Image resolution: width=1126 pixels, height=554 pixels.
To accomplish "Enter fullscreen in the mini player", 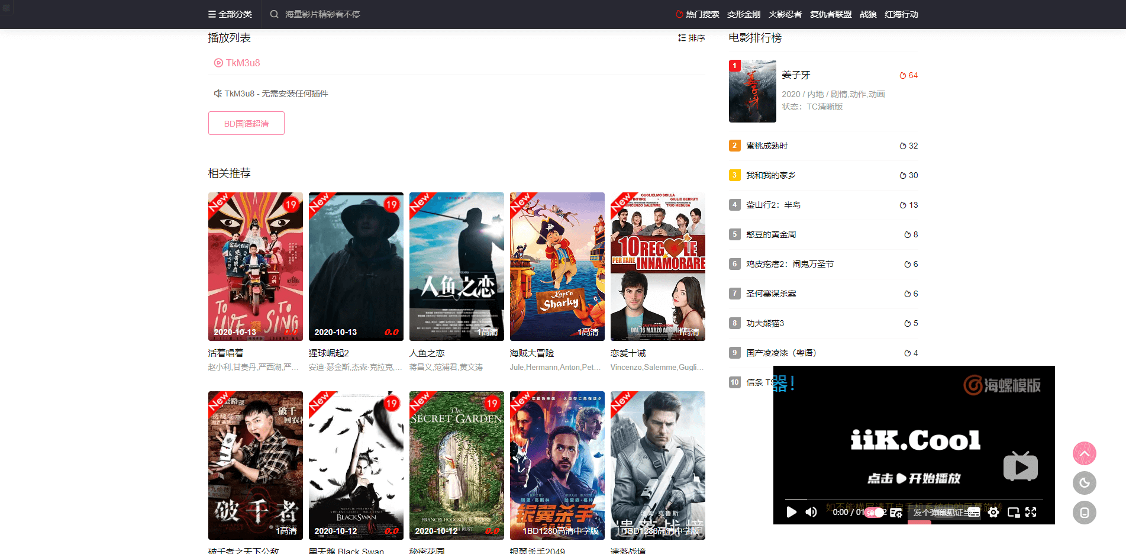I will (1031, 513).
